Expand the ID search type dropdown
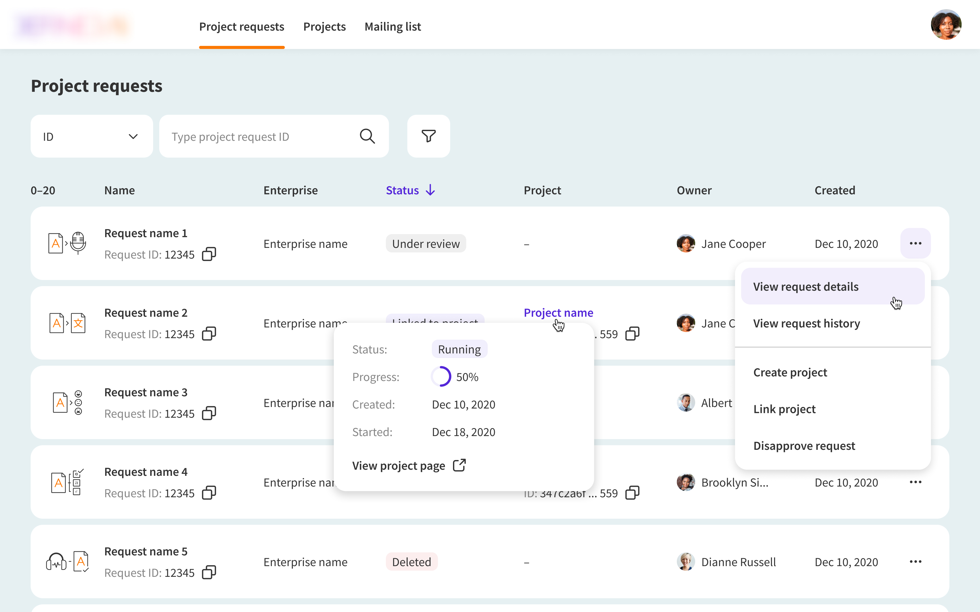The height and width of the screenshot is (612, 980). coord(92,136)
